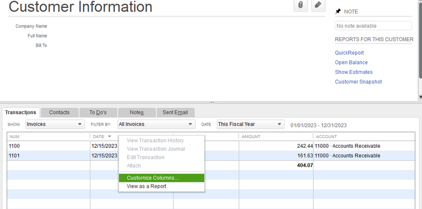The height and width of the screenshot is (209, 422).
Task: Click the Company Name label
Action: click(31, 26)
